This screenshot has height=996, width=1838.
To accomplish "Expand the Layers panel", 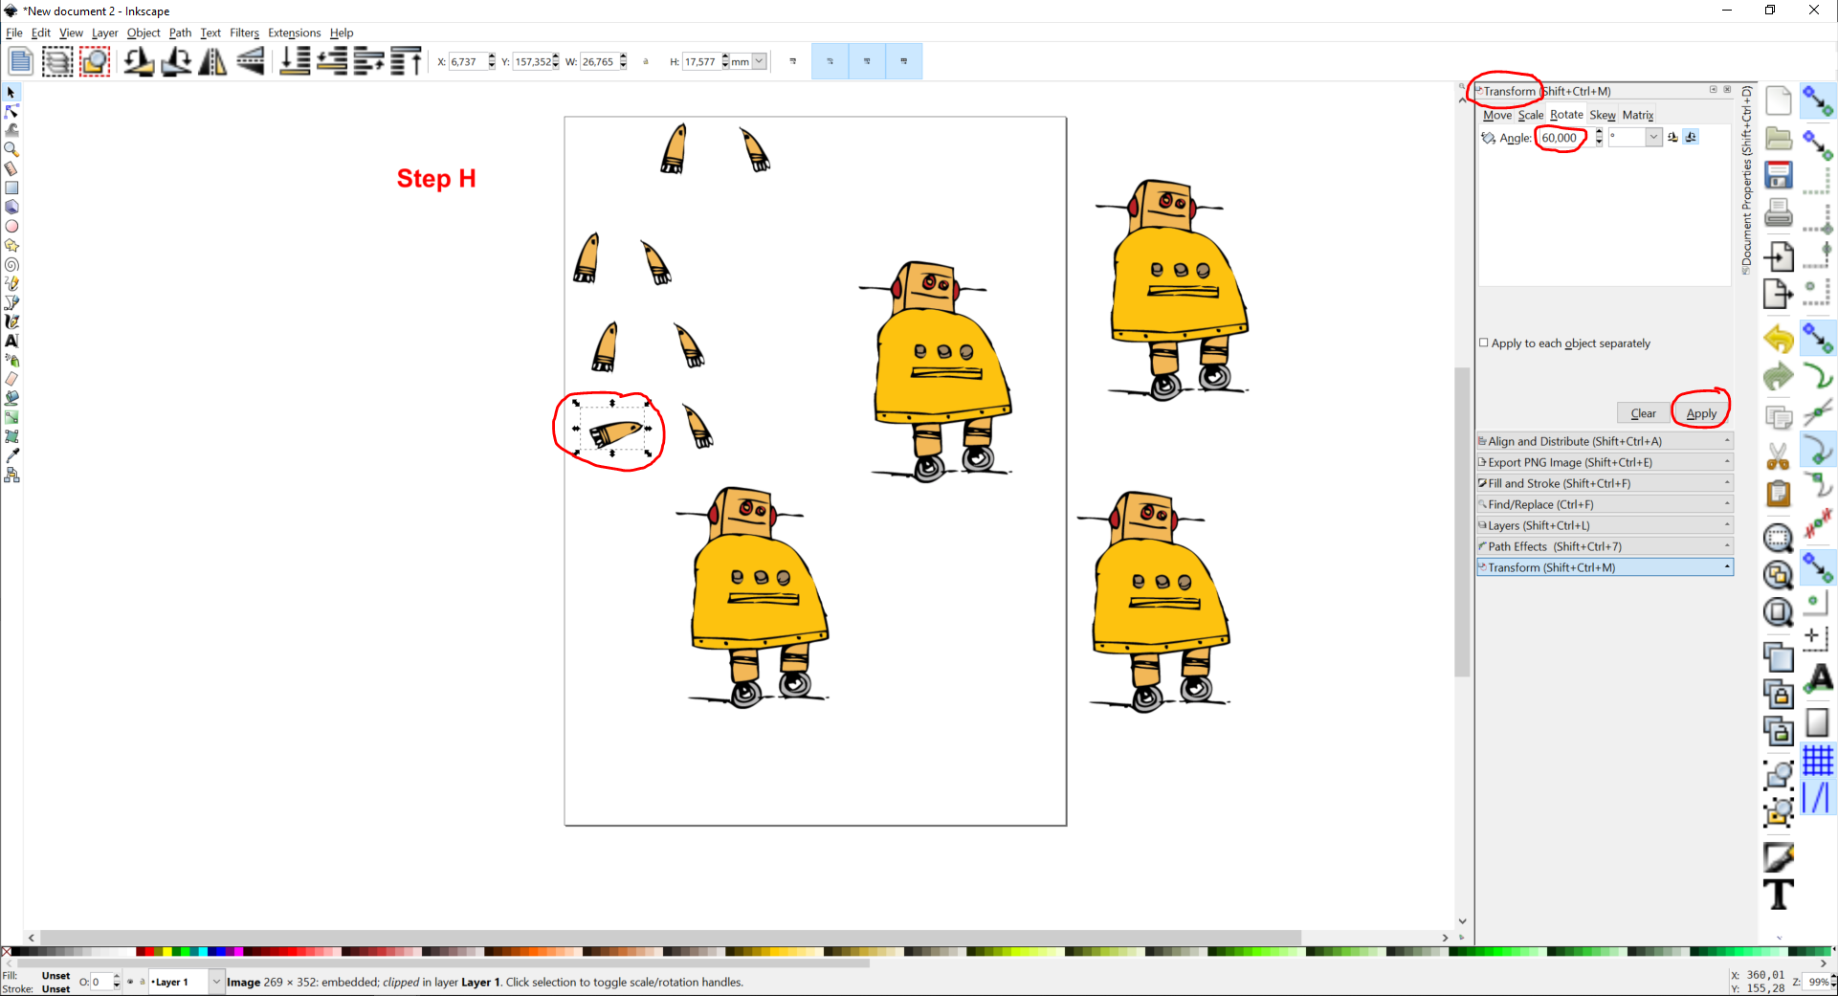I will coord(1605,525).
